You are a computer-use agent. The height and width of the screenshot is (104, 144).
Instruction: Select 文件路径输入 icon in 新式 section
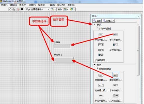pyautogui.click(x=115, y=45)
